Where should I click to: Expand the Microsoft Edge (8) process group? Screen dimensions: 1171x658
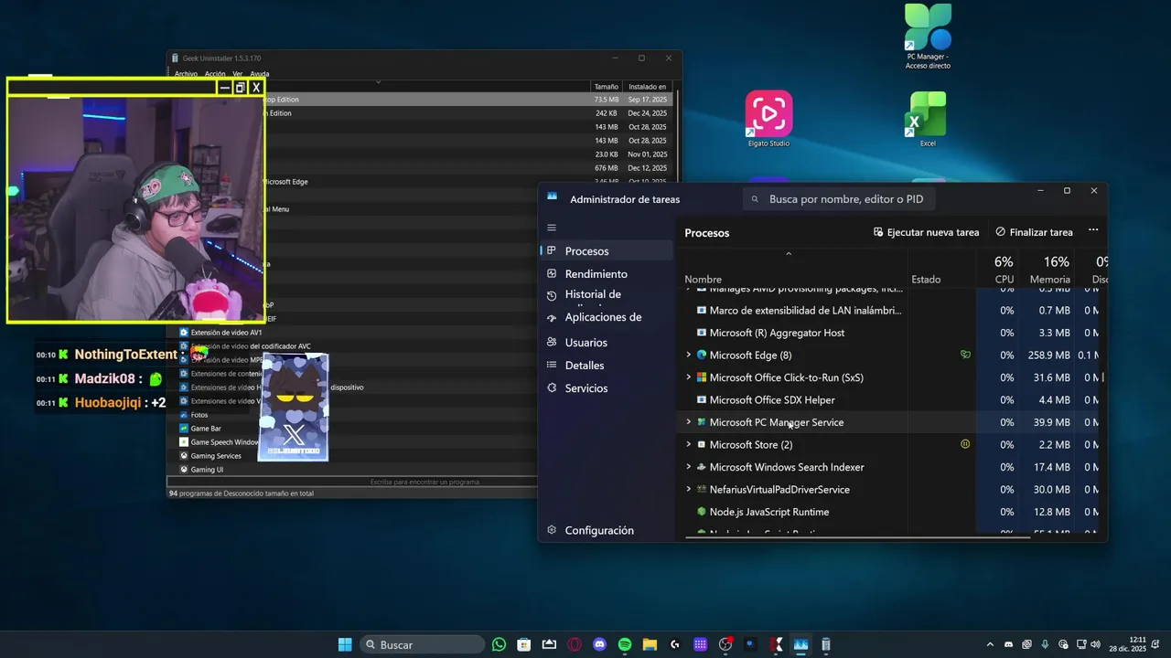689,355
